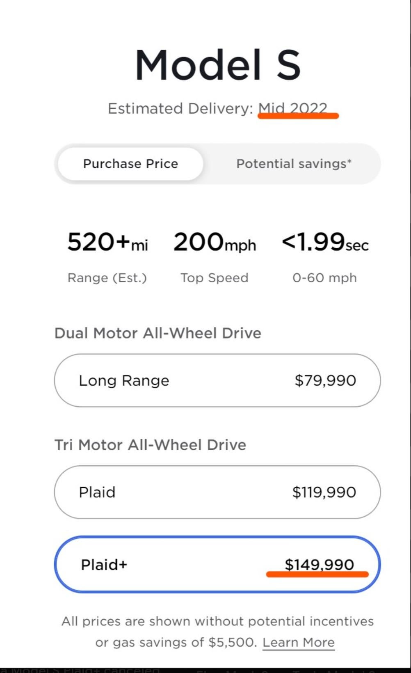Switch to the Purchase Price tab

click(130, 164)
